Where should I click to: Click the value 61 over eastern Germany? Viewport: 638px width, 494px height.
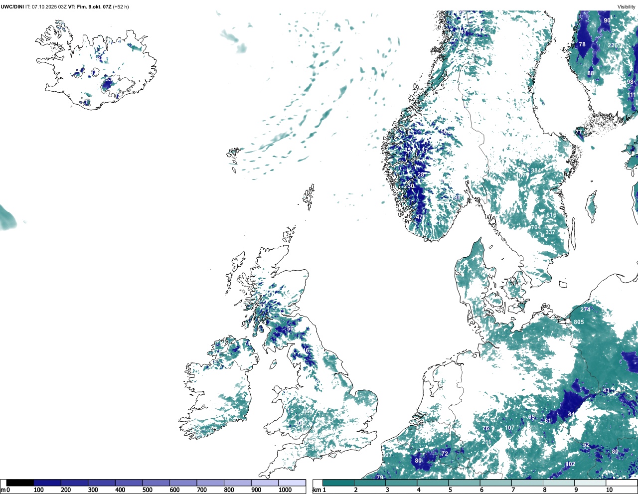pyautogui.click(x=548, y=421)
